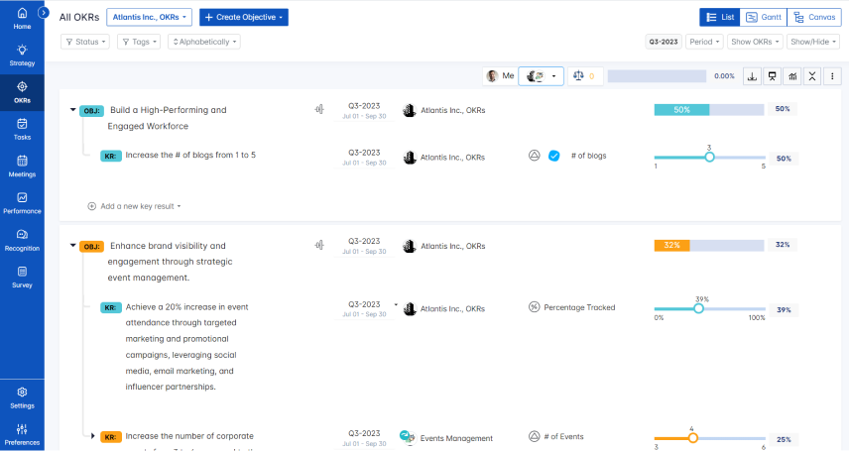Click triangle icon next to # of Events
Screen dimensions: 849x451
534,436
